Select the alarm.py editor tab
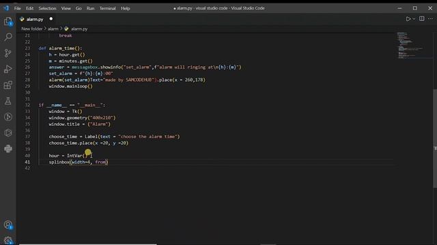The height and width of the screenshot is (245, 437). coord(35,19)
